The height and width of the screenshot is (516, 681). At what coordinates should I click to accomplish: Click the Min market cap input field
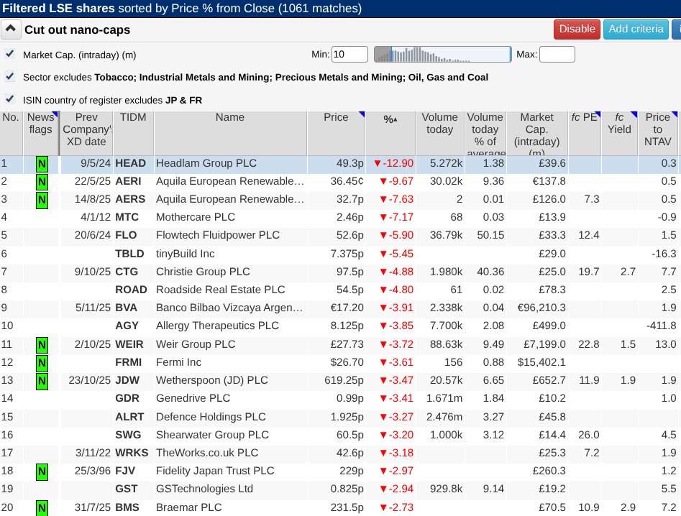click(x=349, y=54)
